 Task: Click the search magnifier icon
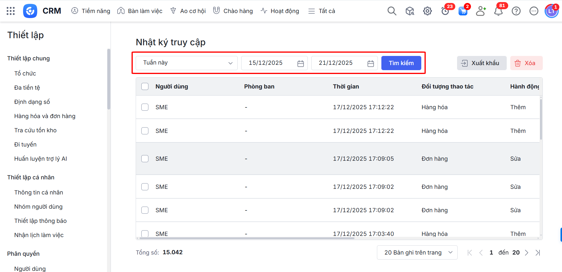(x=392, y=11)
